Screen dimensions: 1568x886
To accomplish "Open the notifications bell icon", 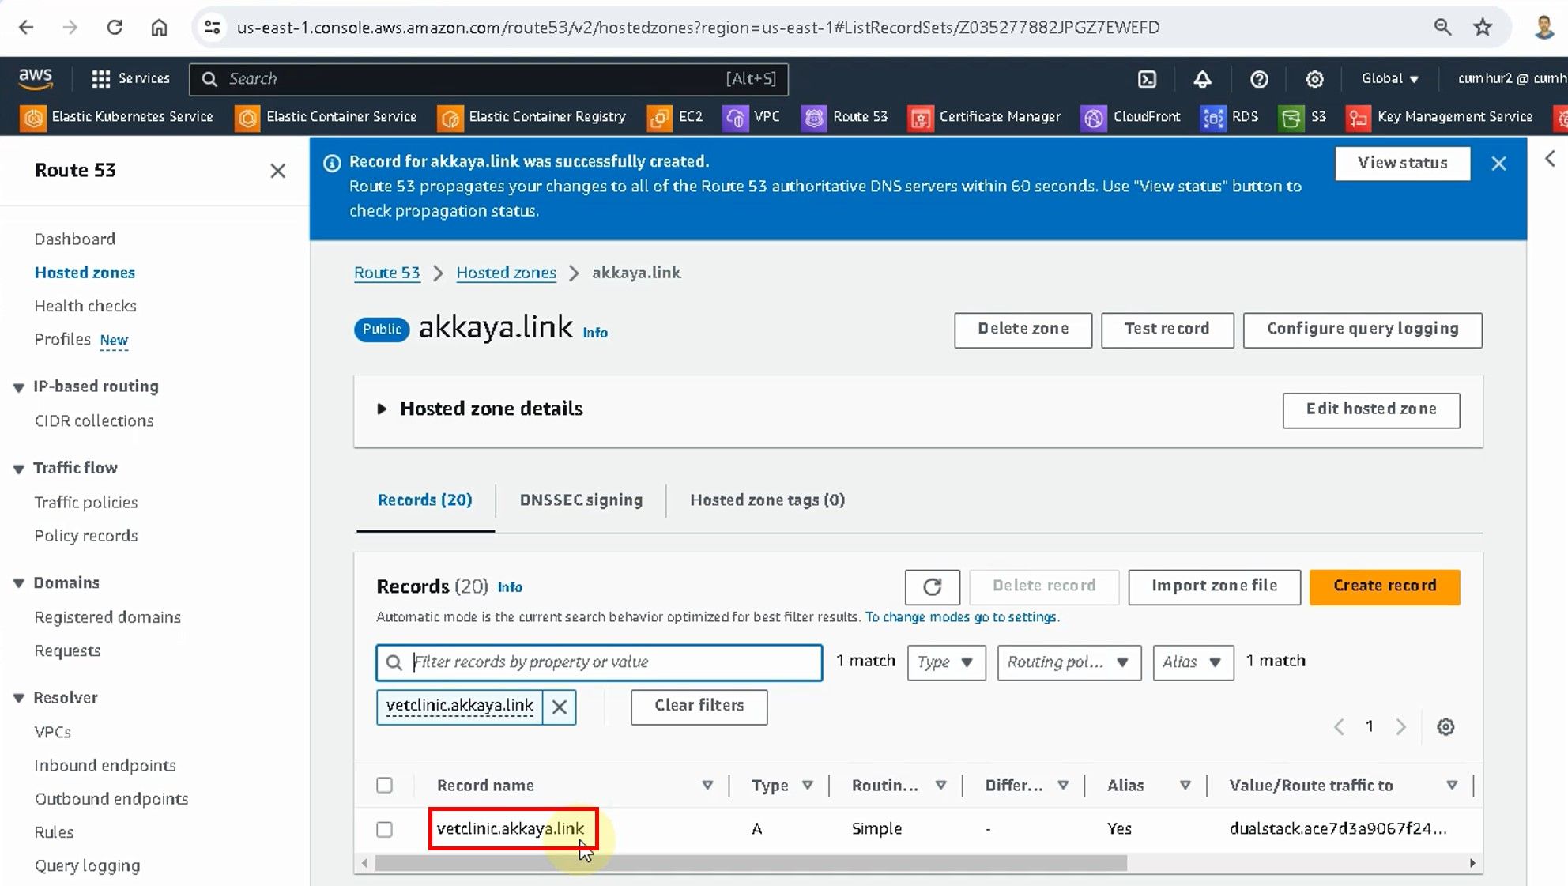I will pos(1202,79).
